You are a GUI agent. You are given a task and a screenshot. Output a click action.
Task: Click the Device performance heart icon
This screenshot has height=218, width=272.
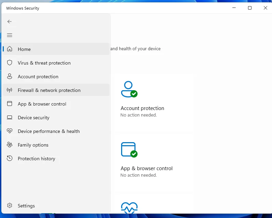(10, 131)
